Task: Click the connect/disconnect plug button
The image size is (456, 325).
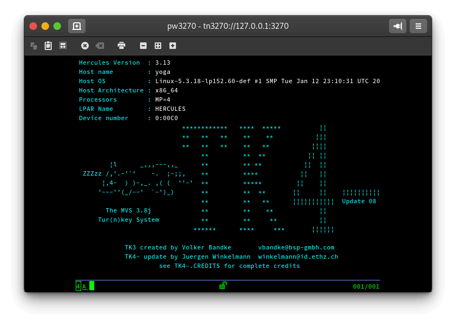Action: [398, 26]
